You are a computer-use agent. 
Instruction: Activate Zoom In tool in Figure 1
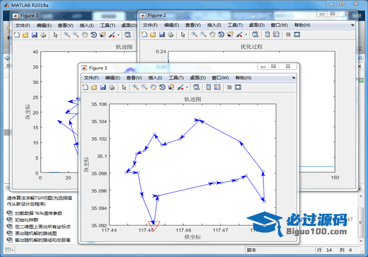[x=67, y=35]
